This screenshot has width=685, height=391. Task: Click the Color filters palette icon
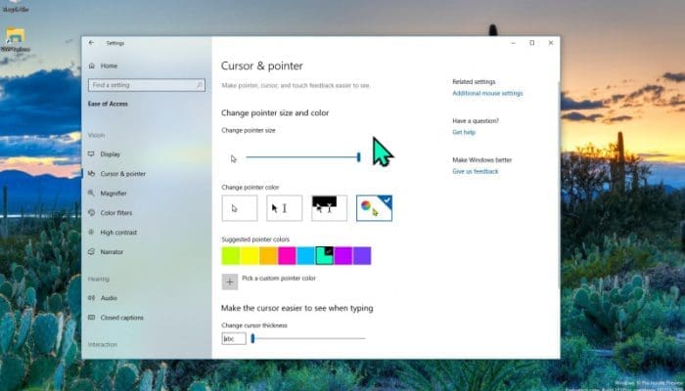coord(91,212)
